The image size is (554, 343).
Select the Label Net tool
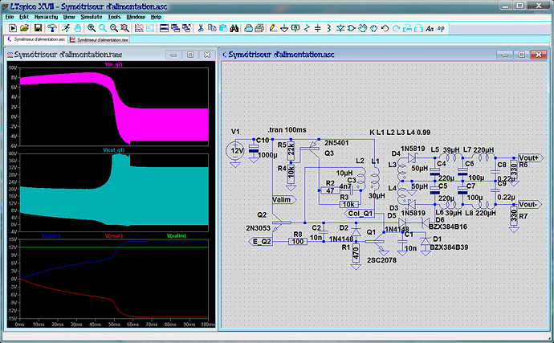(x=295, y=28)
